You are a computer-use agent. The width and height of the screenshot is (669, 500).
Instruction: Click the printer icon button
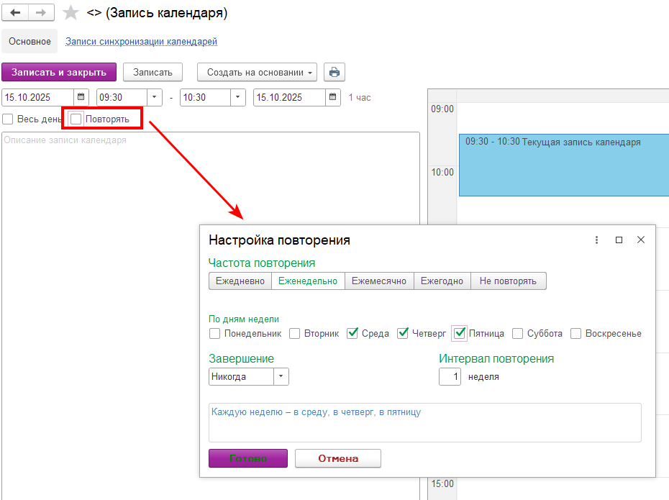pos(334,72)
